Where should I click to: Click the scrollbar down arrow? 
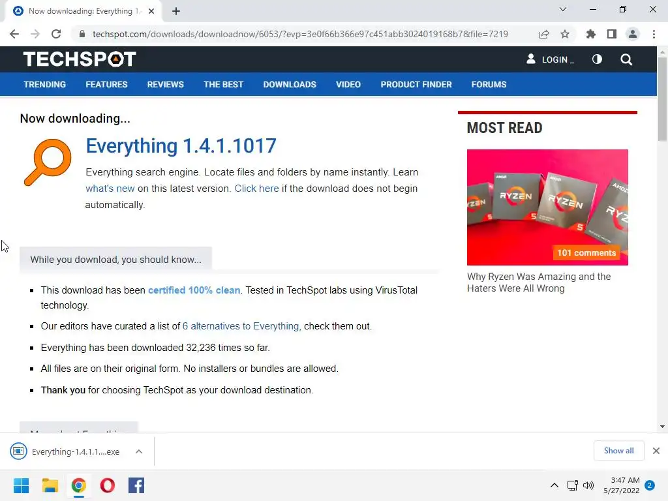click(662, 427)
